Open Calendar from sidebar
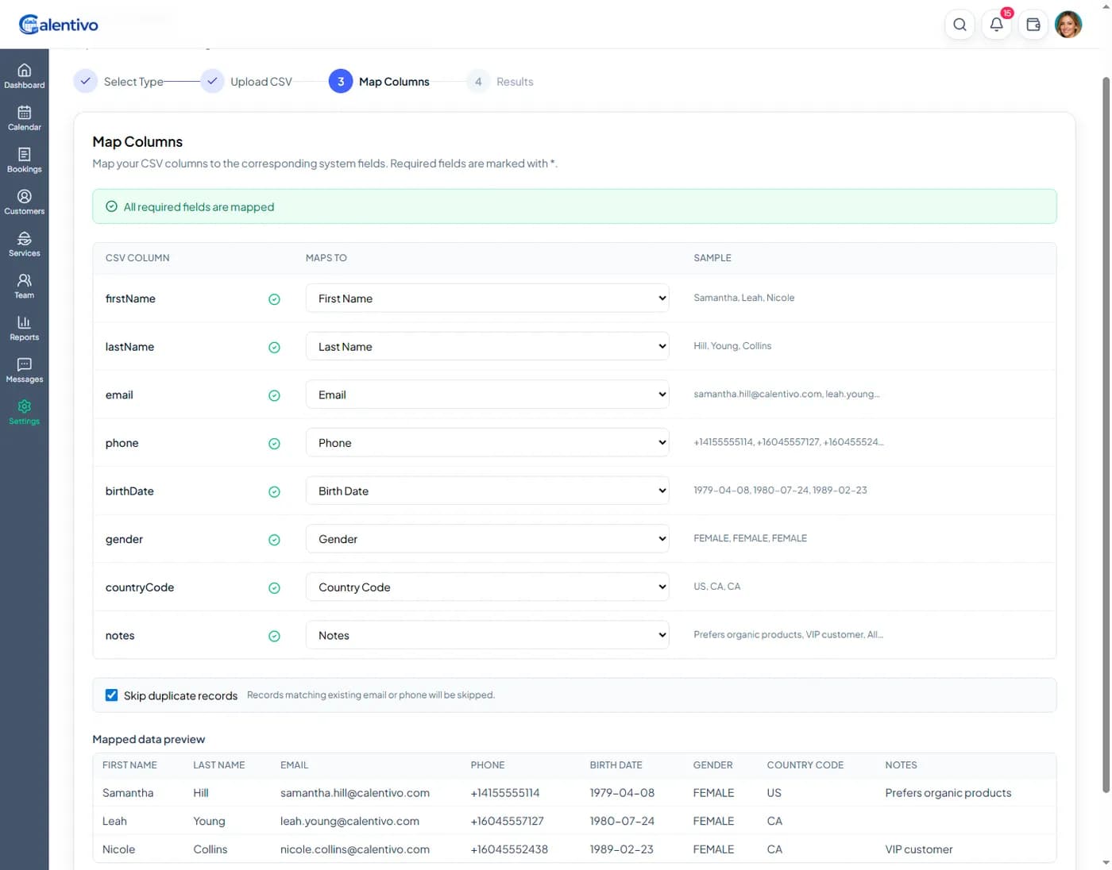Image resolution: width=1112 pixels, height=870 pixels. [x=24, y=118]
